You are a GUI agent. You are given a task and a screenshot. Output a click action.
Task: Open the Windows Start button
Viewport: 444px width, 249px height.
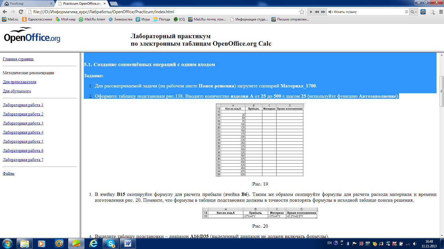(x=7, y=244)
